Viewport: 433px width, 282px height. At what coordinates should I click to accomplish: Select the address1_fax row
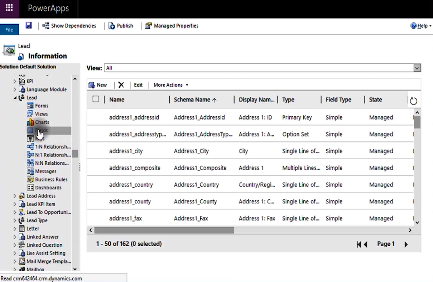pos(250,218)
